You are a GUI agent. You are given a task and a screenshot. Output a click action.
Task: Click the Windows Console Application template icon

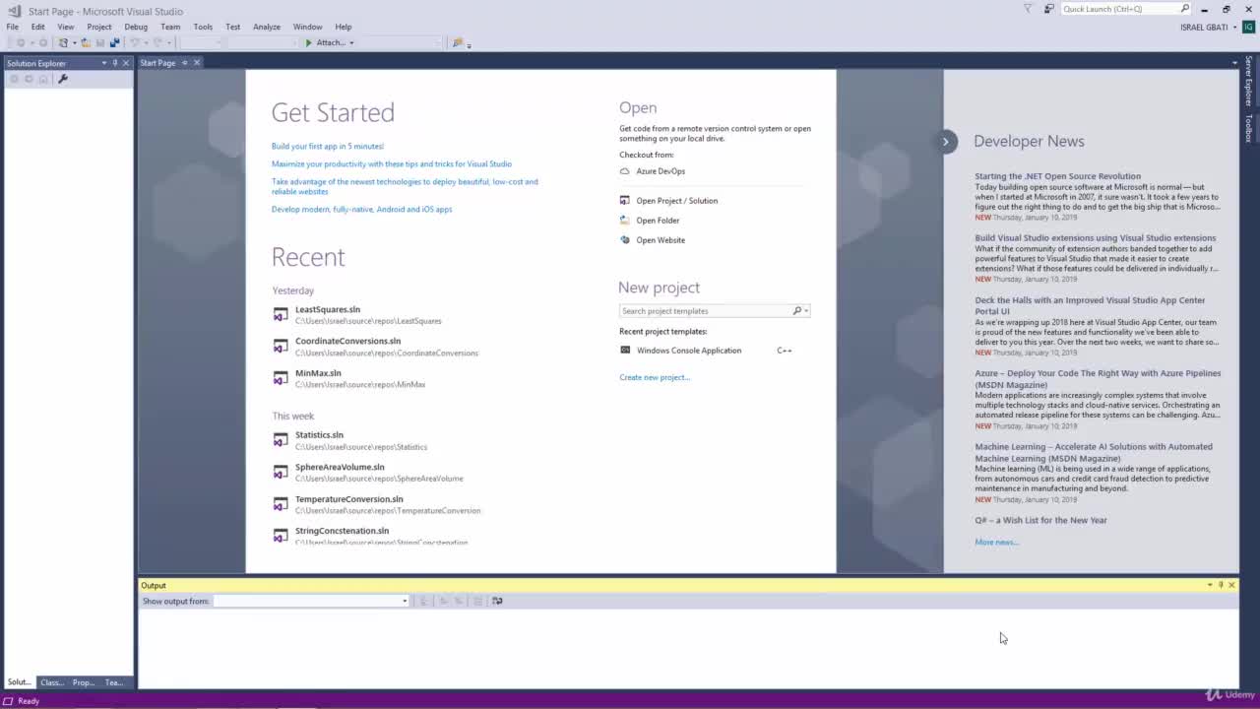[625, 351]
